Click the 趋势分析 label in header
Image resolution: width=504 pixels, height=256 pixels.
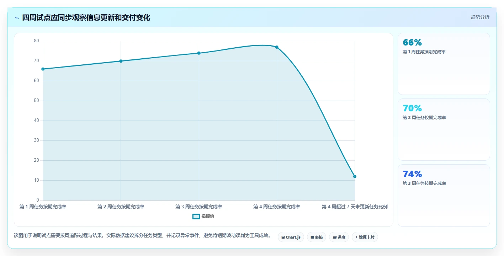[x=480, y=17]
